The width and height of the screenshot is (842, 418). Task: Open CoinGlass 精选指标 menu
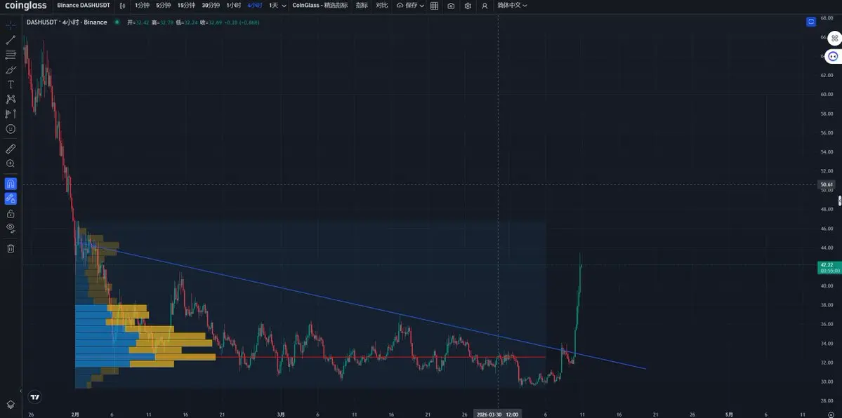click(320, 6)
